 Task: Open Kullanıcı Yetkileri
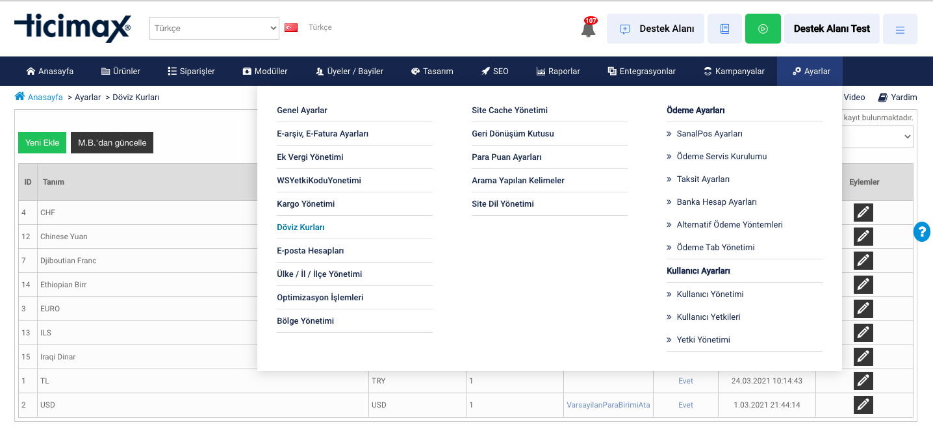708,317
